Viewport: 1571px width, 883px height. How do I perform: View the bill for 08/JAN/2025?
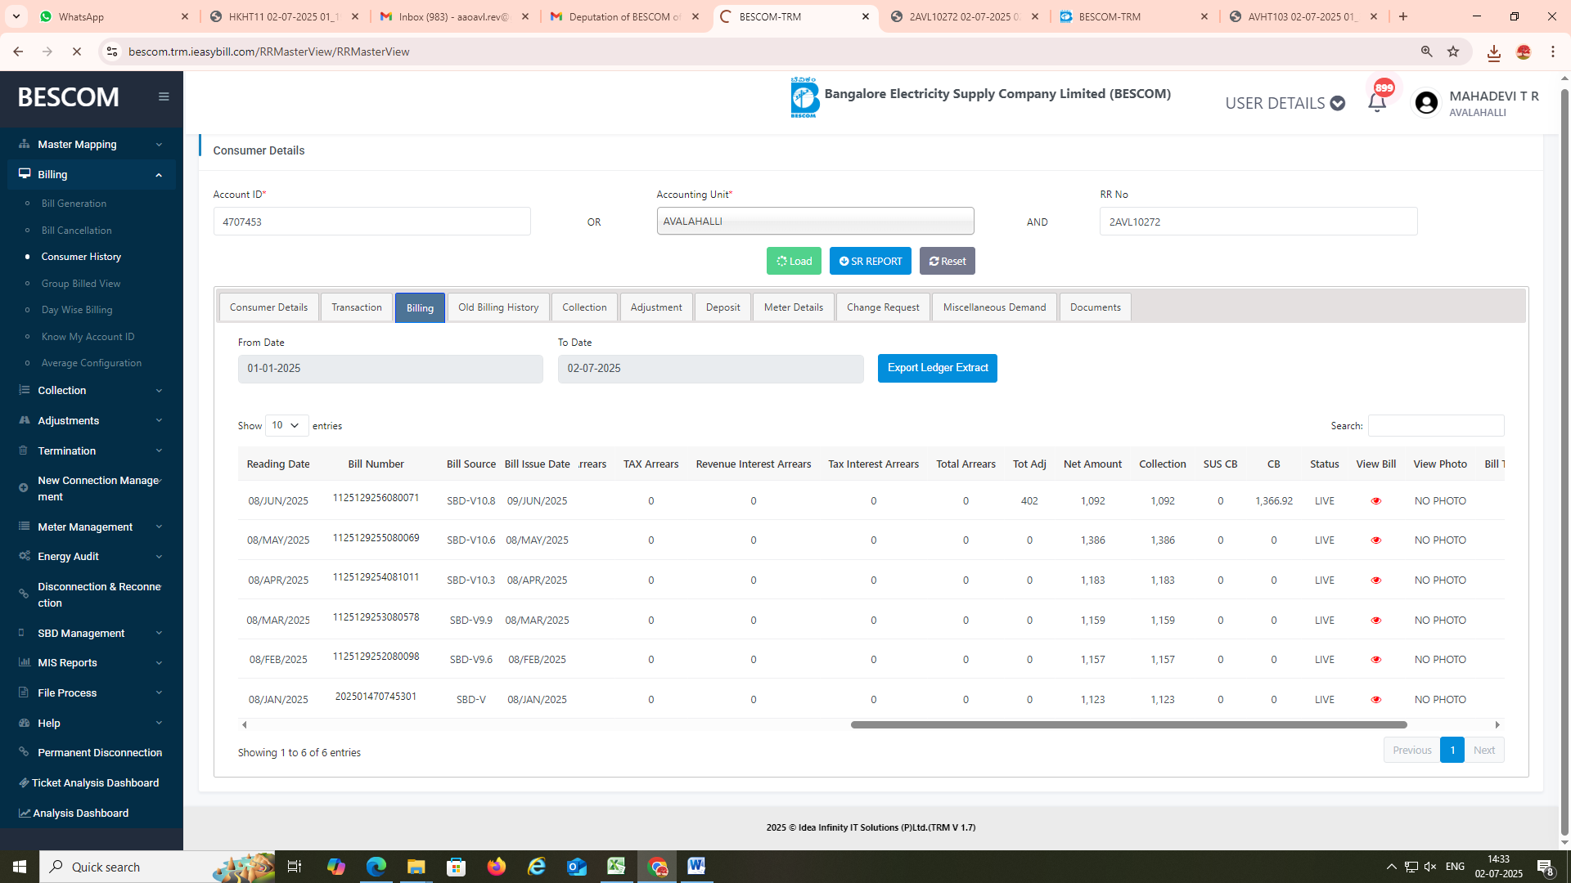pyautogui.click(x=1375, y=700)
